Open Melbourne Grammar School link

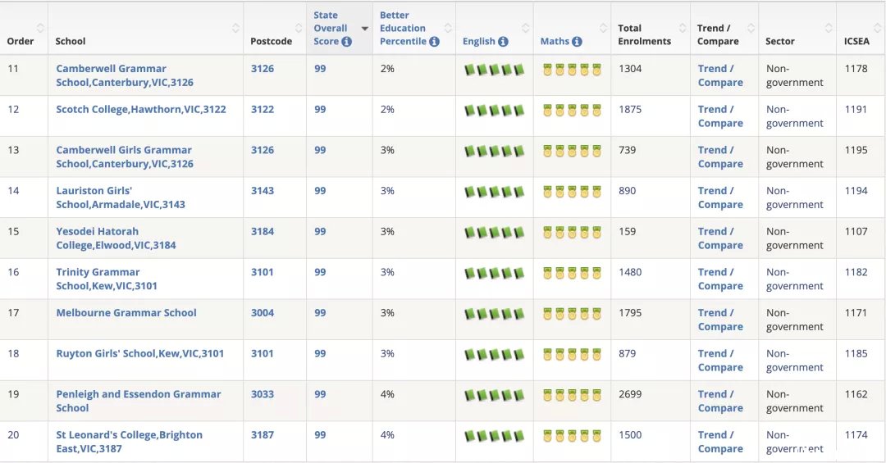click(x=126, y=313)
